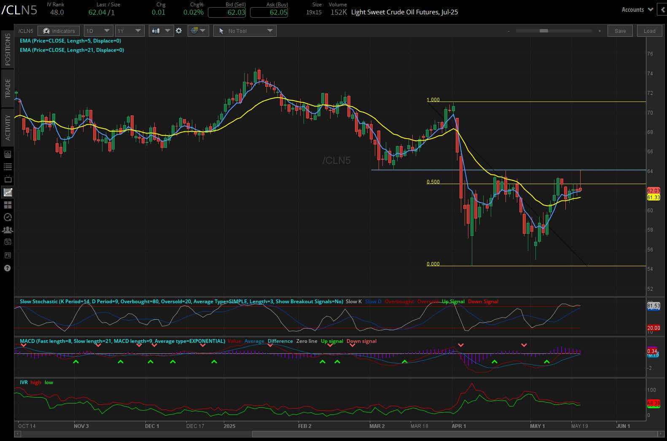Image resolution: width=667 pixels, height=441 pixels.
Task: Click the zoom out minus button
Action: (508, 31)
